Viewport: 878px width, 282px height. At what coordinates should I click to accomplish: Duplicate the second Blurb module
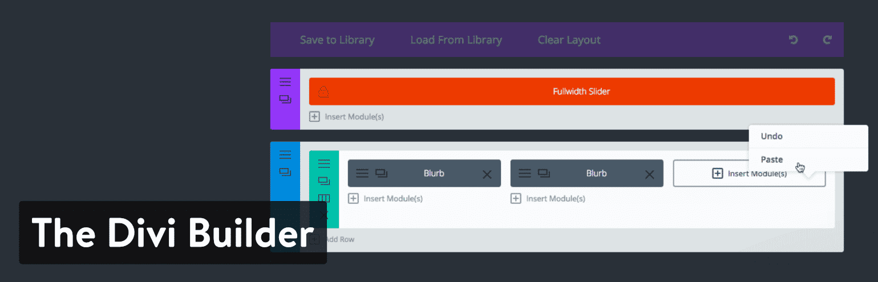[x=544, y=173]
